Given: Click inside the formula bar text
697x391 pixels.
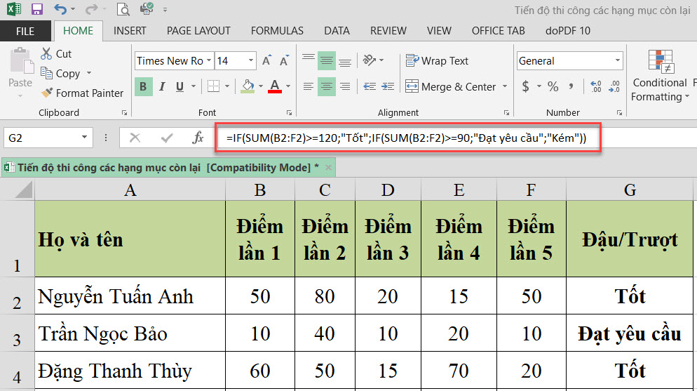Looking at the screenshot, I should pyautogui.click(x=407, y=138).
